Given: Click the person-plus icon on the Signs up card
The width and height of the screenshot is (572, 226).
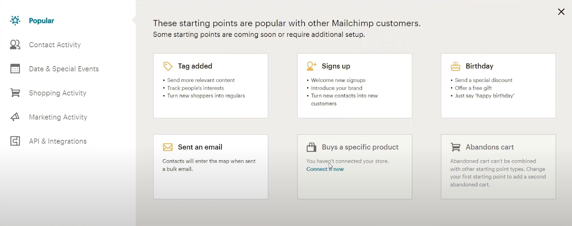Looking at the screenshot, I should pos(311,66).
